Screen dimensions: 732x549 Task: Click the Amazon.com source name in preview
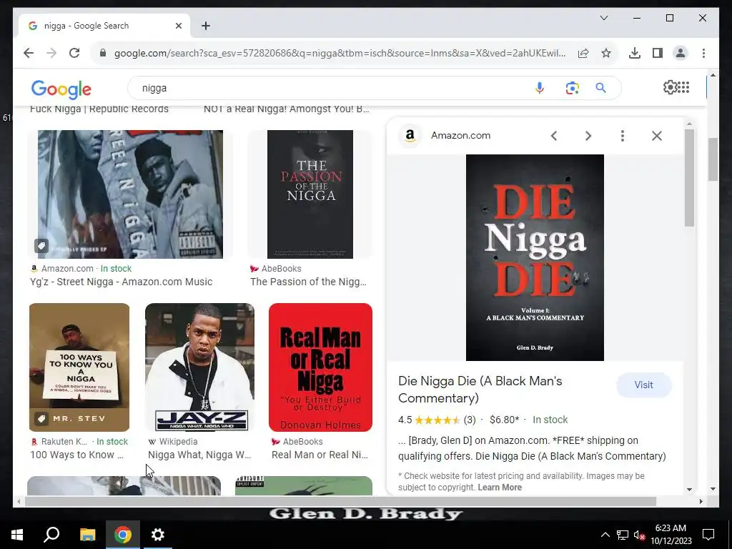click(461, 135)
